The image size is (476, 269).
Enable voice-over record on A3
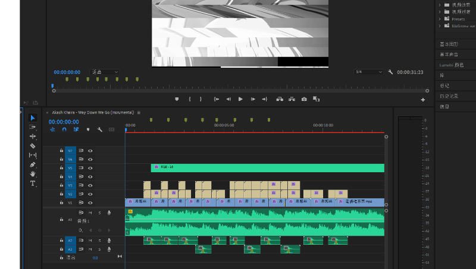[109, 249]
